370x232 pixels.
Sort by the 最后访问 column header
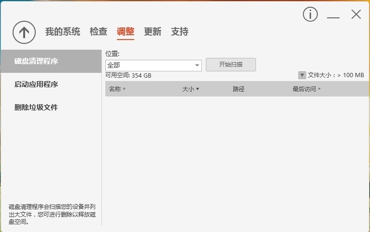click(x=307, y=89)
